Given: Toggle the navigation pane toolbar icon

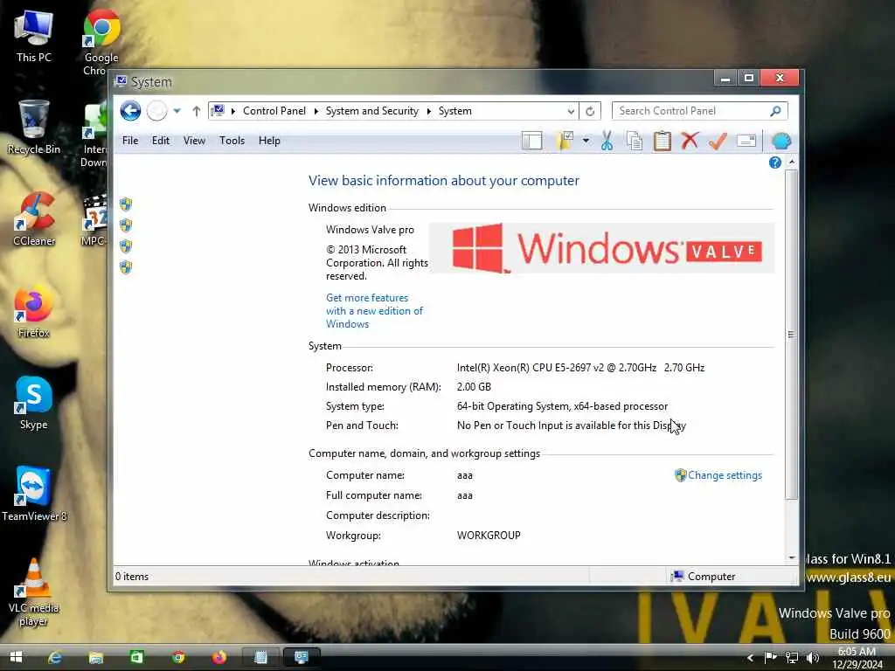Looking at the screenshot, I should pyautogui.click(x=531, y=141).
